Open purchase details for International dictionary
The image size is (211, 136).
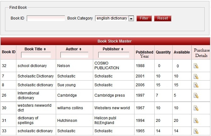tap(196, 95)
